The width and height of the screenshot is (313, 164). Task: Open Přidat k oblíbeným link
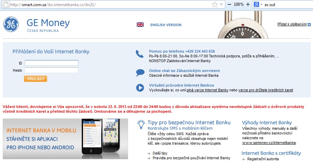tap(292, 24)
